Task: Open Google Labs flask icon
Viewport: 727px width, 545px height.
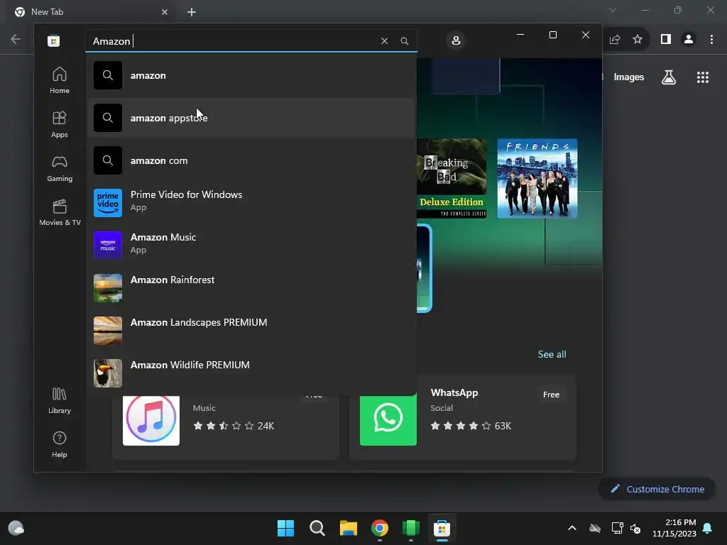Action: point(669,77)
